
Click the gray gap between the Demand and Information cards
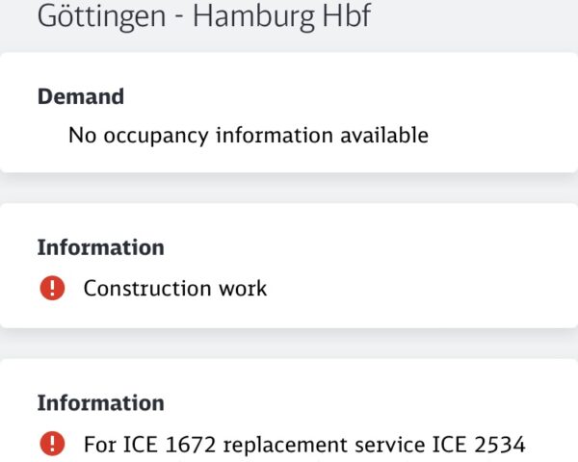[x=289, y=188]
